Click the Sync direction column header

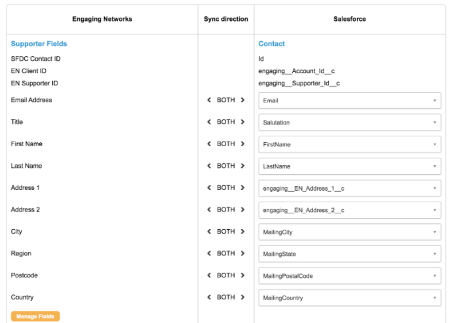coord(226,19)
